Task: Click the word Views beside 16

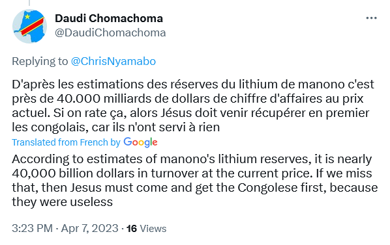Action: point(153,229)
